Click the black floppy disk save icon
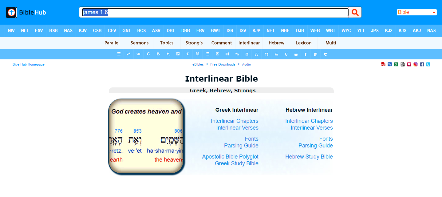 [x=403, y=64]
